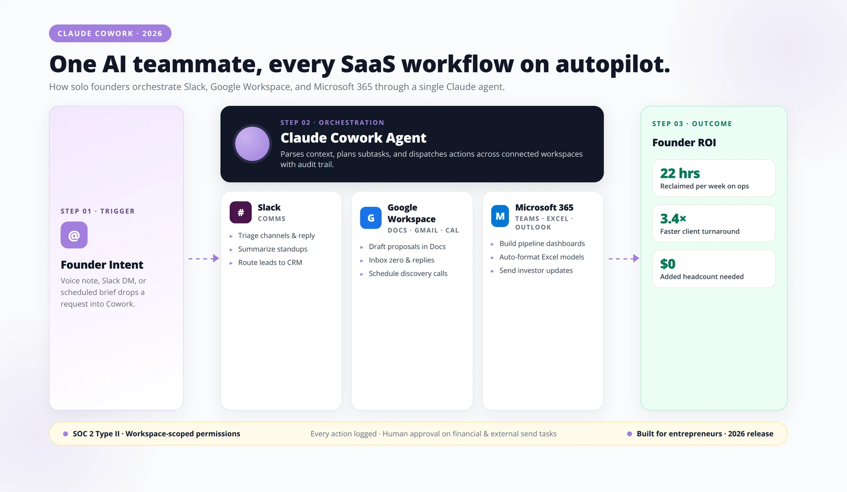Click the Claude Cowork · 2026 badge
Viewport: 847px width, 492px height.
(x=110, y=33)
